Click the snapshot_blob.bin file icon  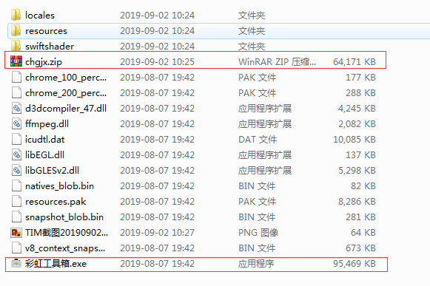pyautogui.click(x=16, y=217)
